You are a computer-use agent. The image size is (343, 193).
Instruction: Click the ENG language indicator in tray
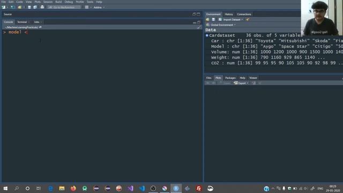pyautogui.click(x=320, y=188)
